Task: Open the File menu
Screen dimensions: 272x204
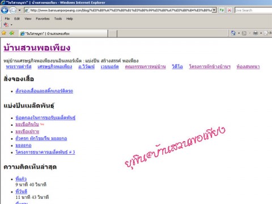Action: (x=7, y=19)
